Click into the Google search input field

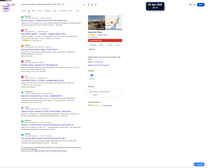tap(51, 5)
